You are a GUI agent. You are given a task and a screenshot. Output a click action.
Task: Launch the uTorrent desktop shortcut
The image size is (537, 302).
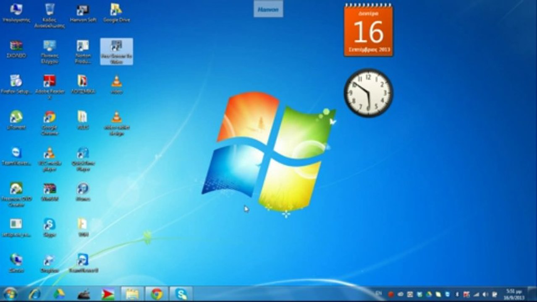coord(16,120)
